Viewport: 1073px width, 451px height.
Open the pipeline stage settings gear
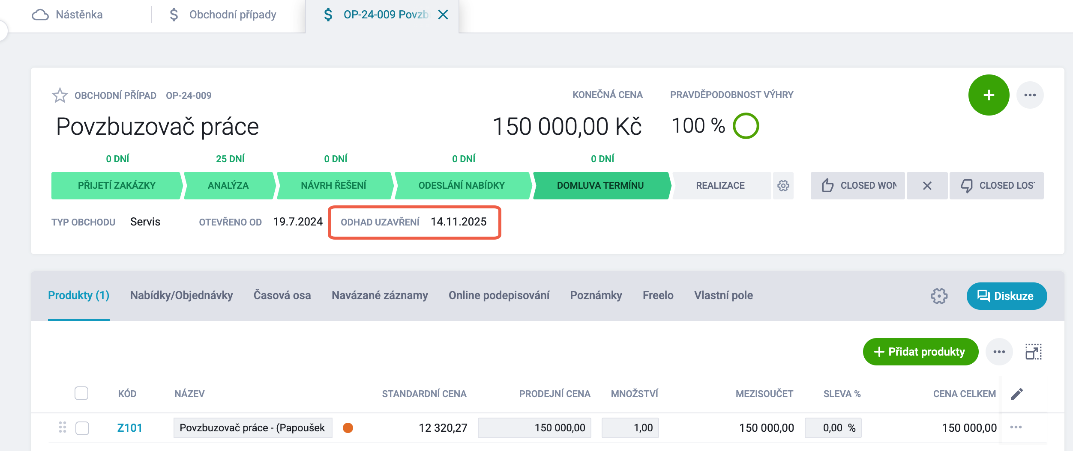[783, 186]
